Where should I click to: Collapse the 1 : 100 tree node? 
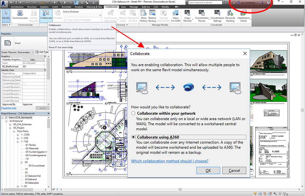coord(18,142)
